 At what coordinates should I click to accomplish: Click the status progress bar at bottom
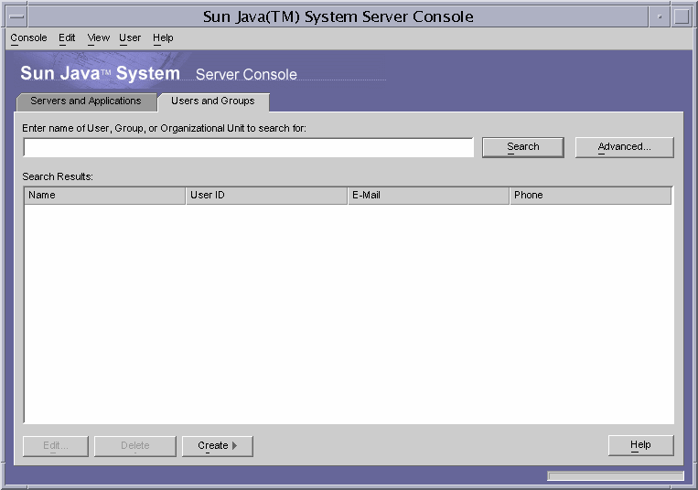pos(616,475)
